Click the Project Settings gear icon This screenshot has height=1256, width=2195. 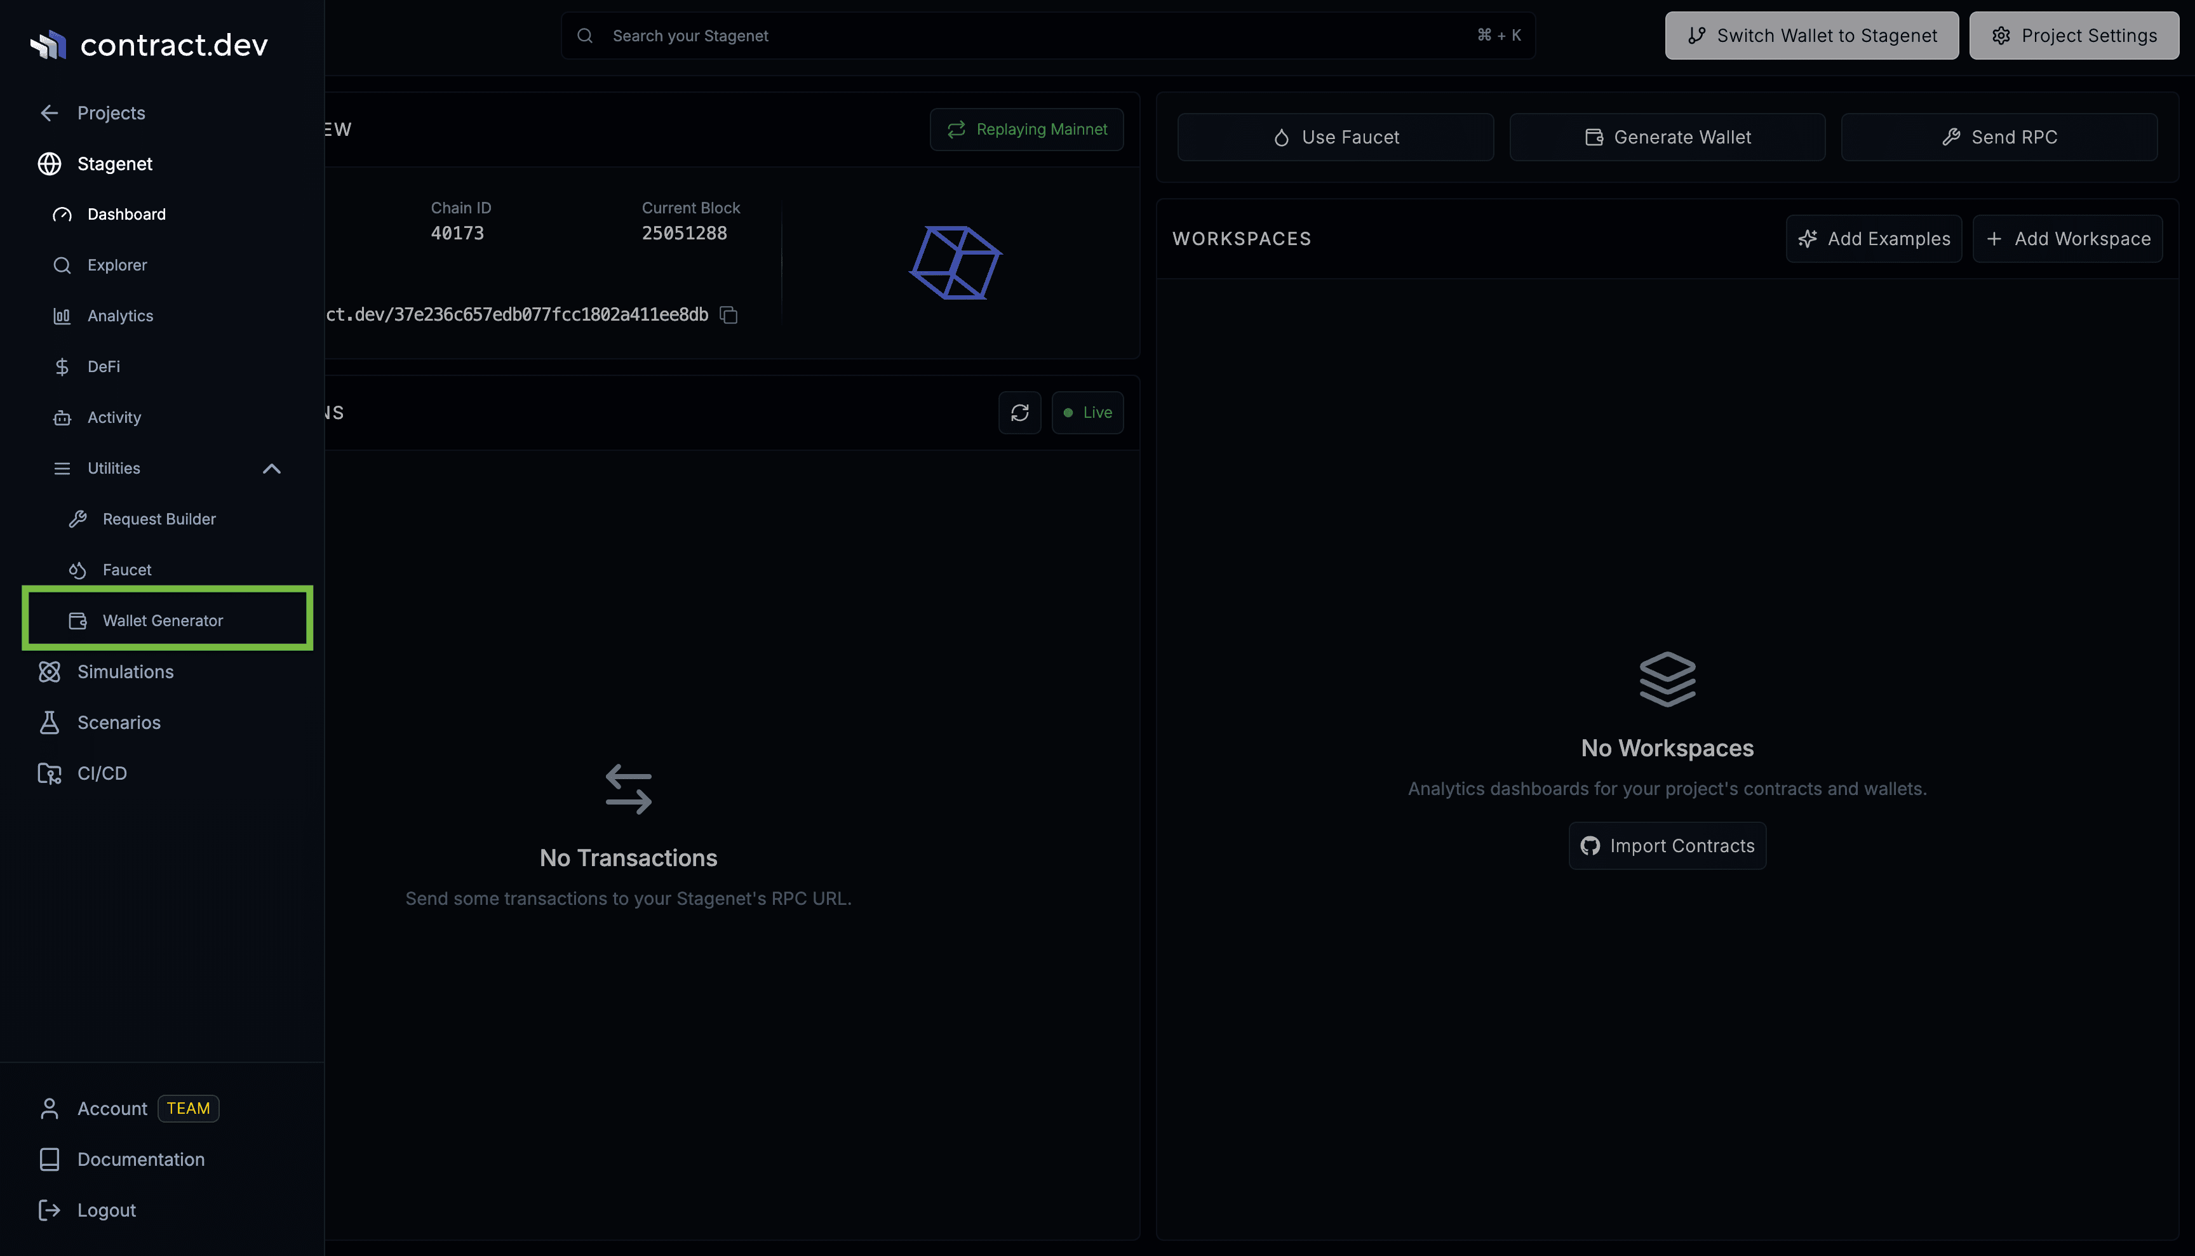2001,36
